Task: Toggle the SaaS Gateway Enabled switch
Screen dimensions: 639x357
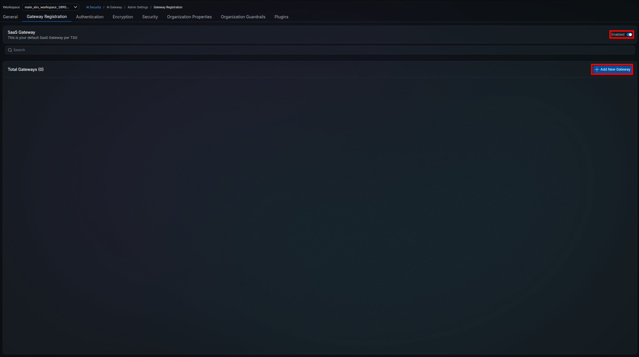Action: (629, 34)
